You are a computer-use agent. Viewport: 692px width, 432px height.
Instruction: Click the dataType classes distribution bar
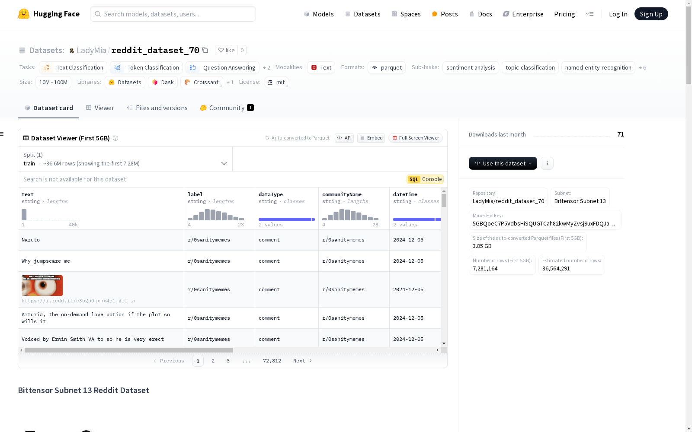pos(287,219)
